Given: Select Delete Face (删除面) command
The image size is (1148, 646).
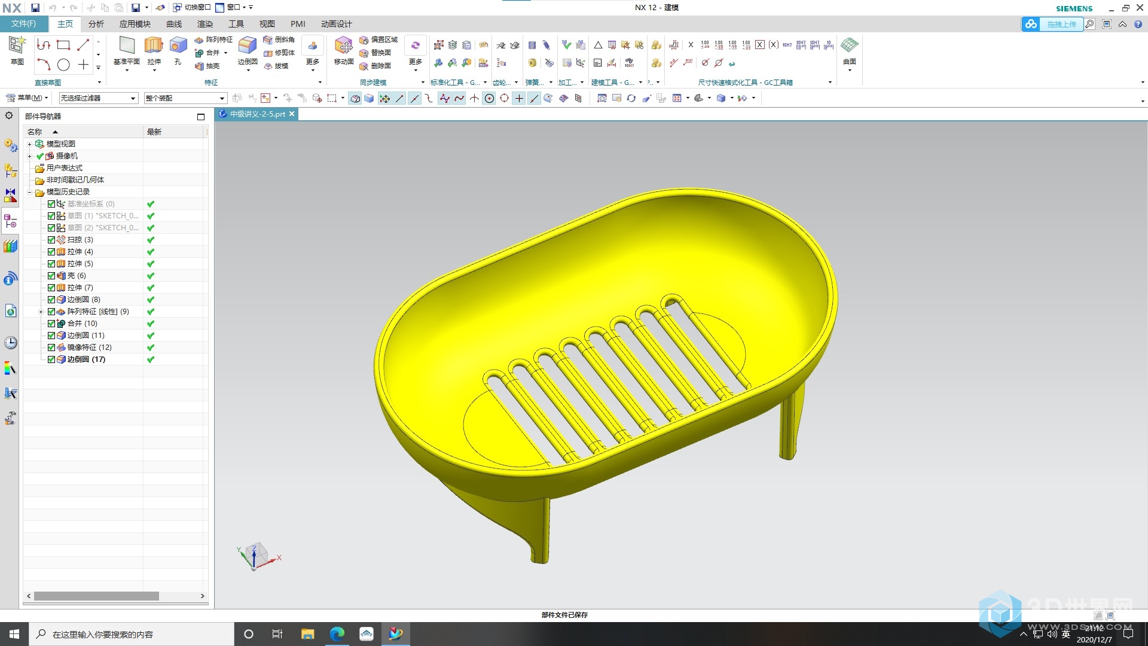Looking at the screenshot, I should tap(375, 66).
